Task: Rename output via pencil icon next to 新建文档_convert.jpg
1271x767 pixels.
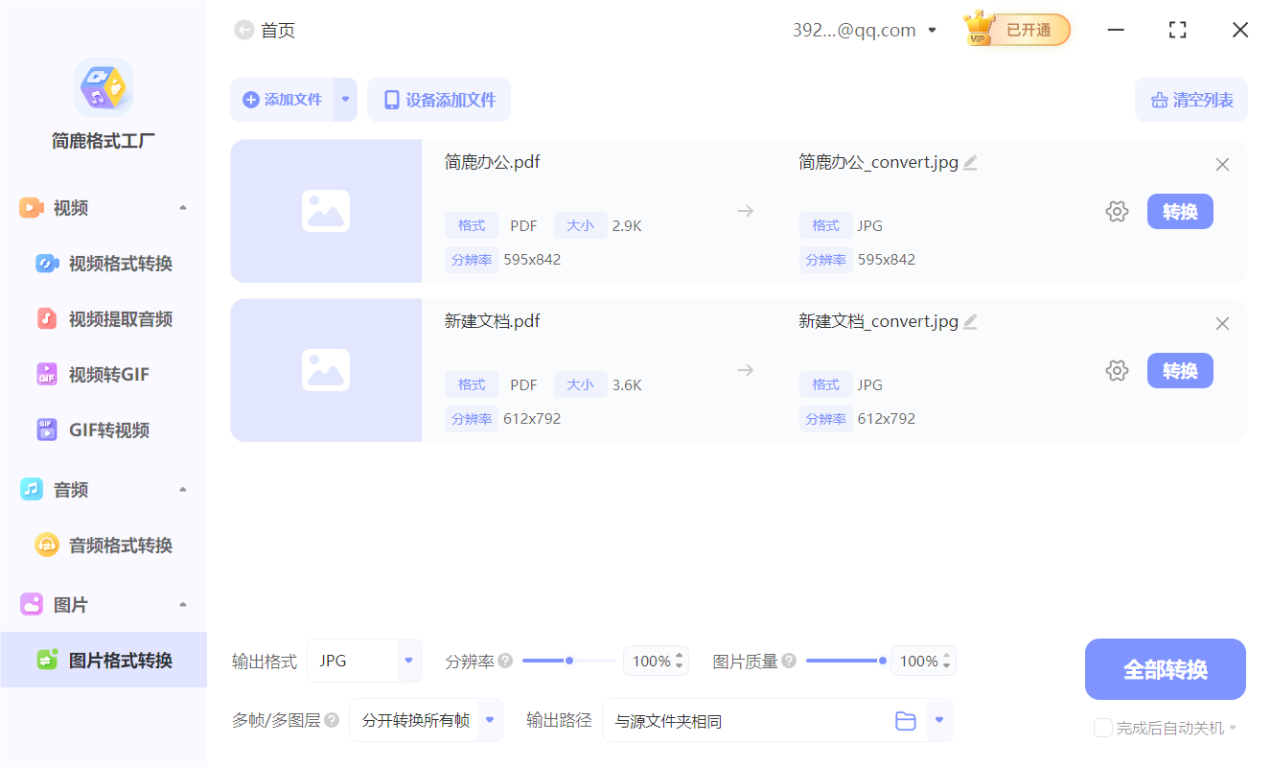Action: point(971,321)
